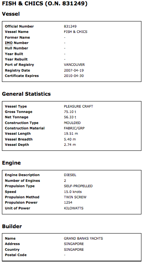The height and width of the screenshot is (263, 146).
Task: Click the VANCOUVER port of registry value
Action: click(74, 65)
